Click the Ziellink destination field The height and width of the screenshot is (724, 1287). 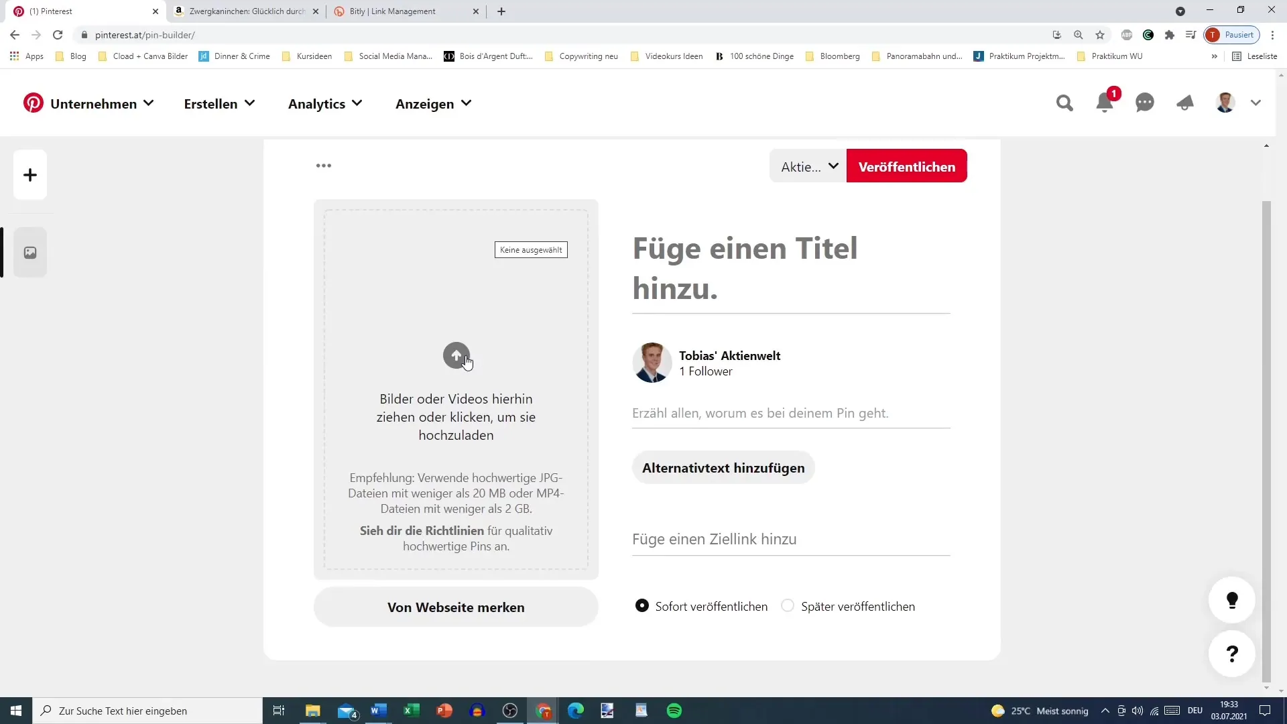pyautogui.click(x=791, y=540)
